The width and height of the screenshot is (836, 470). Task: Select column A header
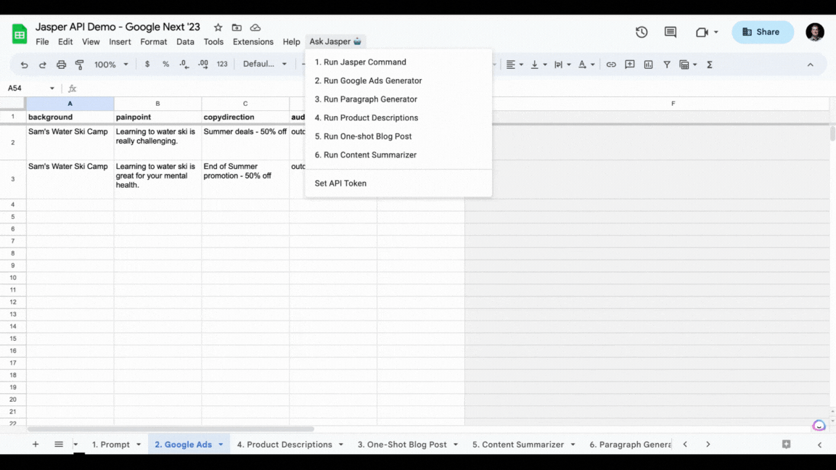[70, 104]
